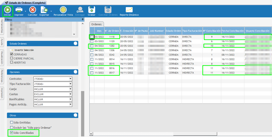This screenshot has height=137, width=272.
Task: Click the Grabar save icon
Action: point(91,10)
